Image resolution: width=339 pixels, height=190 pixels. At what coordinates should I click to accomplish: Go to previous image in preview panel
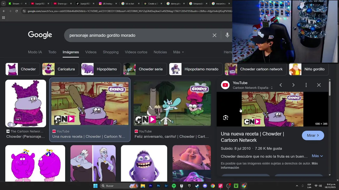(x=281, y=85)
